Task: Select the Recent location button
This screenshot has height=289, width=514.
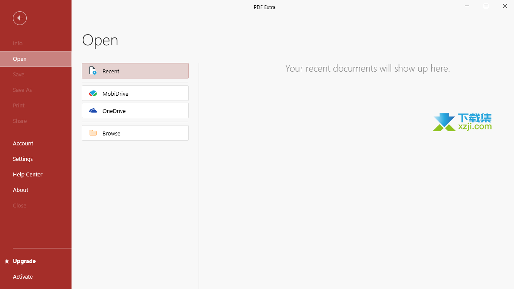Action: click(x=135, y=71)
